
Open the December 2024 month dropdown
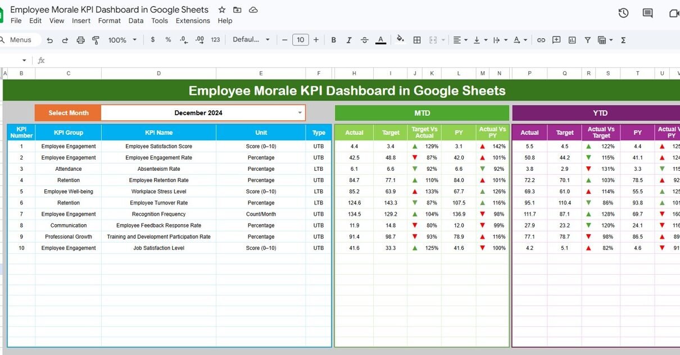[300, 113]
